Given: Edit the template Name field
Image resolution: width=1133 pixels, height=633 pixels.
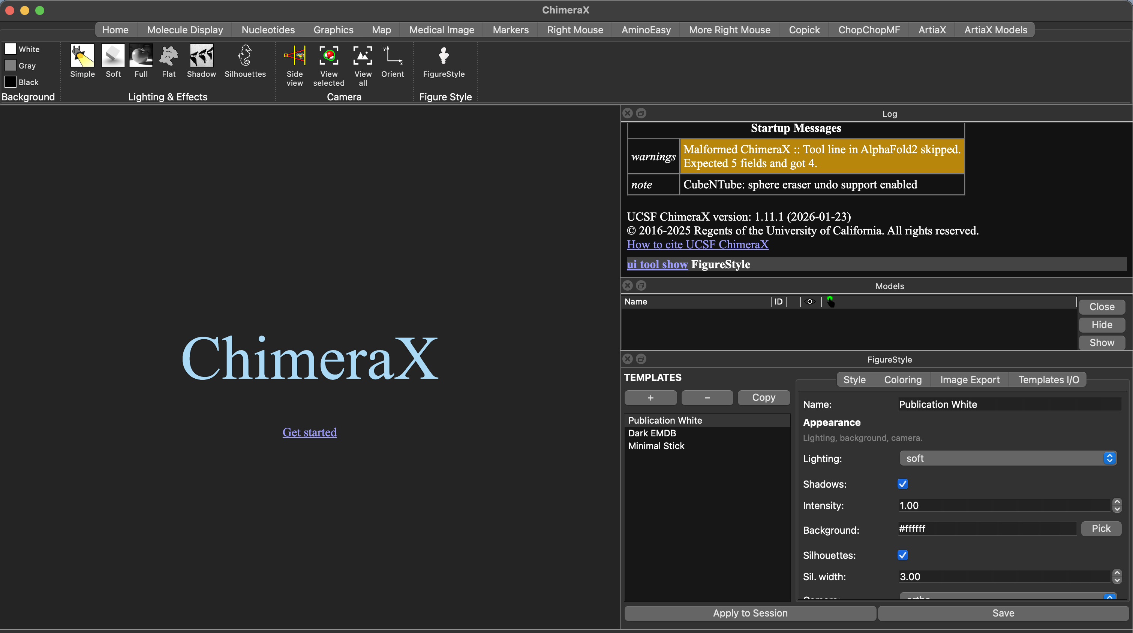Looking at the screenshot, I should pos(1009,404).
